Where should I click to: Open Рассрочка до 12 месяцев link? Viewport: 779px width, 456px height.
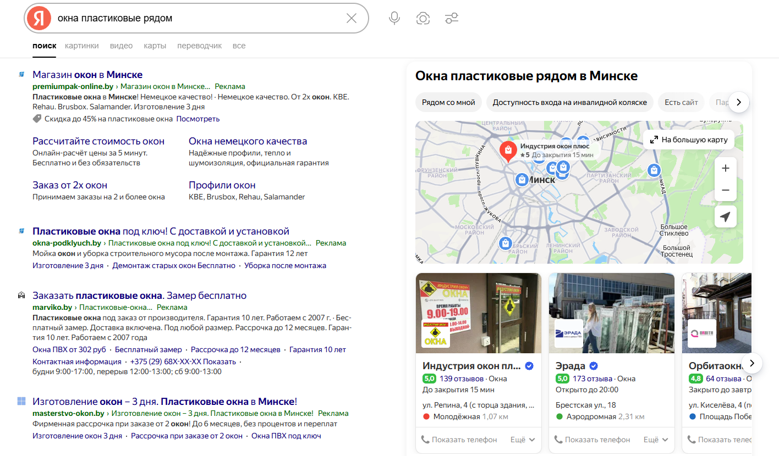coord(235,349)
